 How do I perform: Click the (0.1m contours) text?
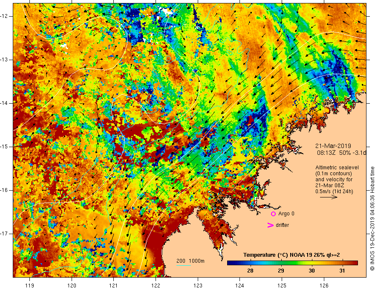pos(334,174)
